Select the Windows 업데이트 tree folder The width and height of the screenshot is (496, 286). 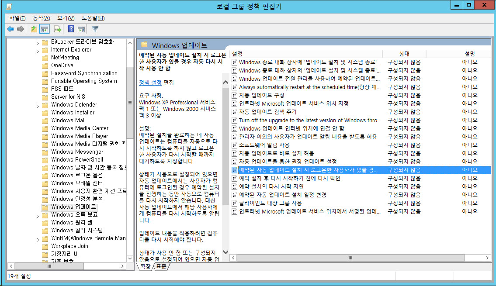tap(73, 207)
